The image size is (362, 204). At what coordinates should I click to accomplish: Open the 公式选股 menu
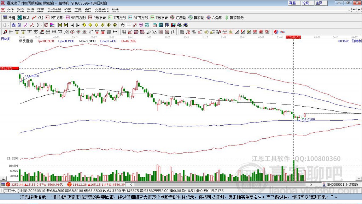tap(54, 10)
